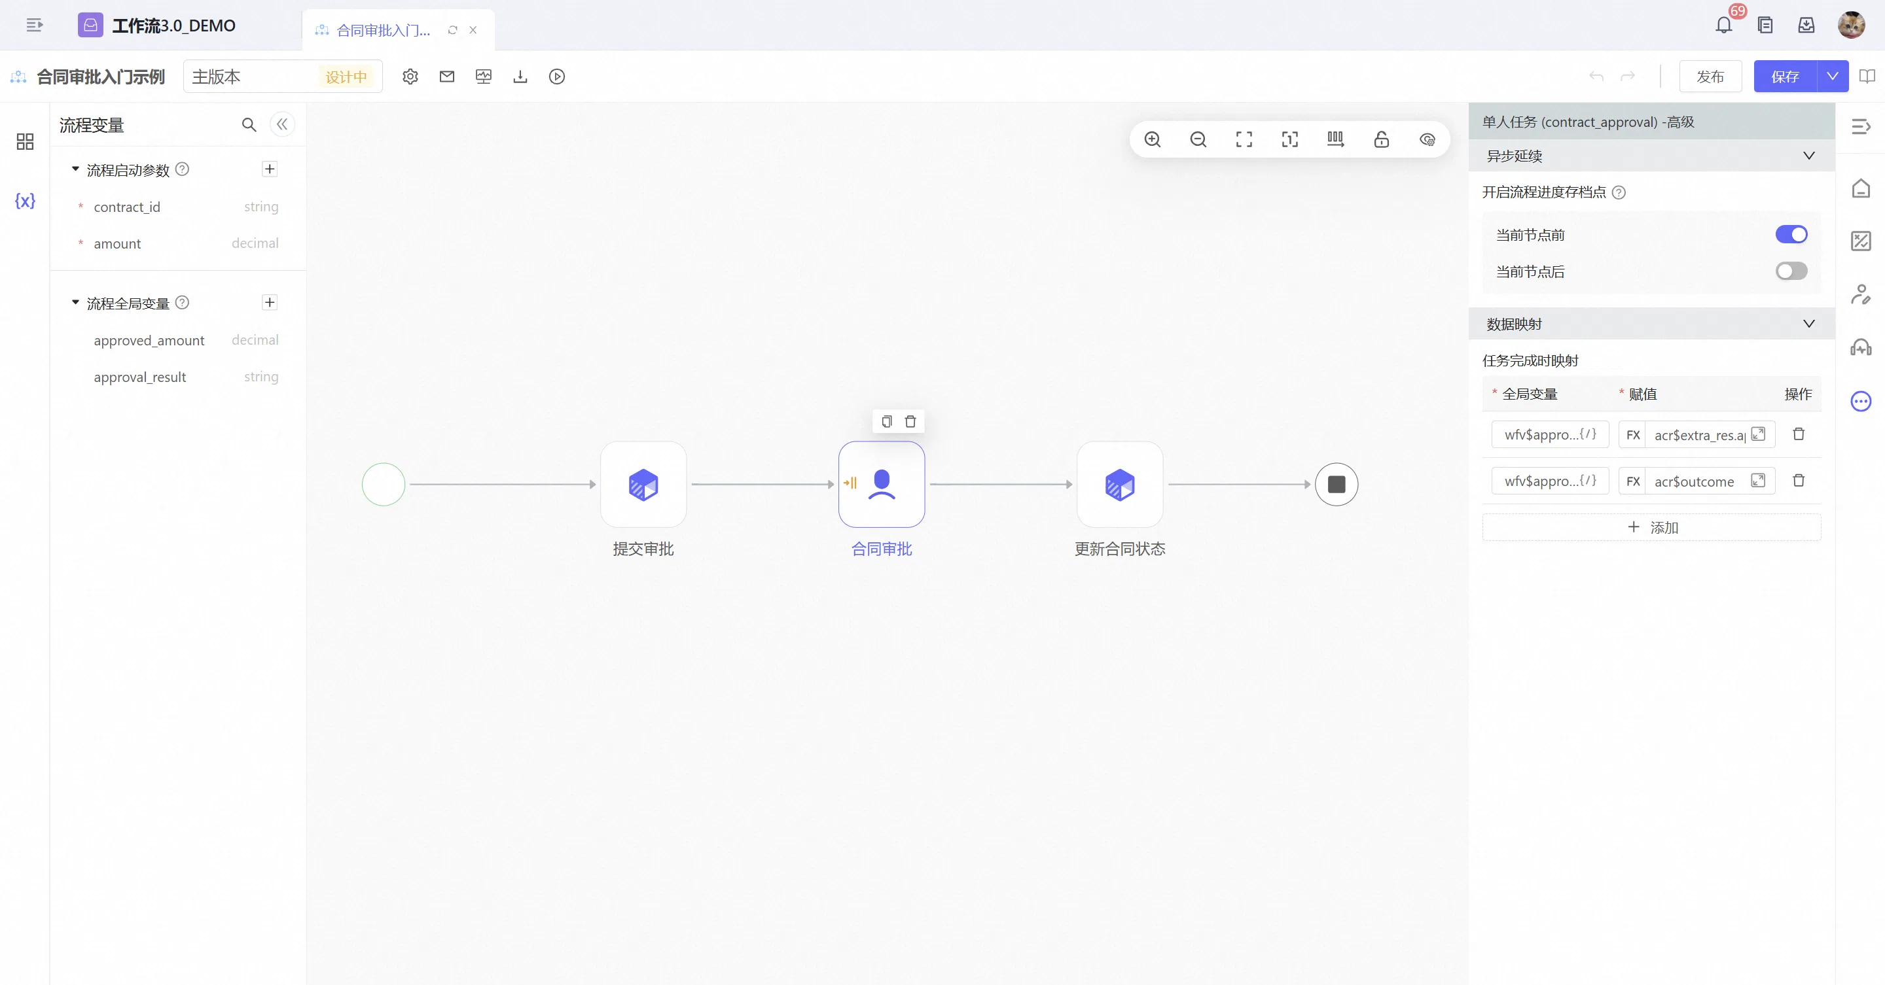Click the download export icon in toolbar
Image resolution: width=1885 pixels, height=985 pixels.
click(x=520, y=77)
